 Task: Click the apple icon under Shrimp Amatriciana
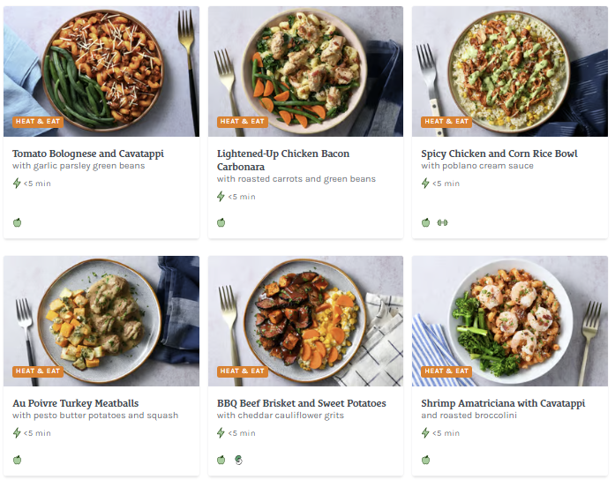[426, 460]
